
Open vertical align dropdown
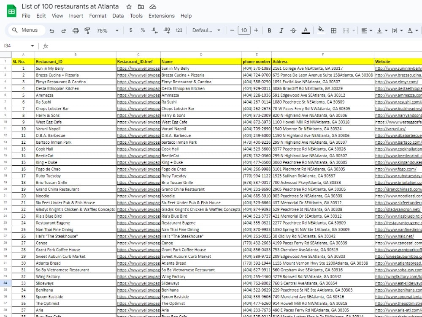click(382, 30)
